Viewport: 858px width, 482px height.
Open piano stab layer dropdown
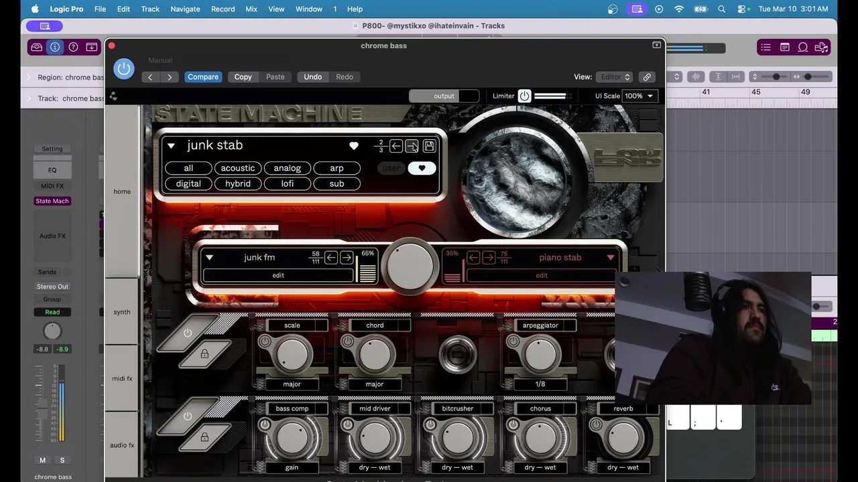pyautogui.click(x=611, y=258)
